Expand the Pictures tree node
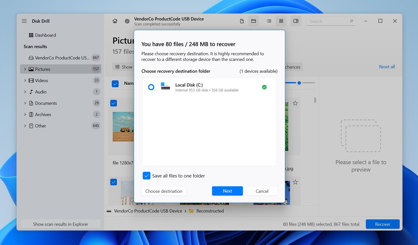418x245 pixels. [25, 69]
